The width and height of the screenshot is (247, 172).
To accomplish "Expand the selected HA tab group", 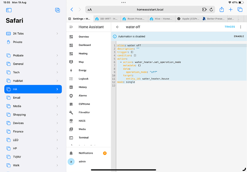I will pos(57,89).
